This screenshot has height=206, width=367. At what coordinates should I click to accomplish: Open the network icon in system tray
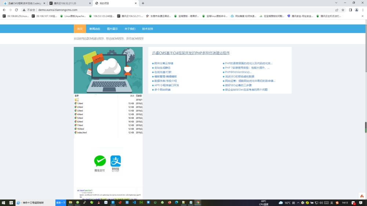(316, 203)
